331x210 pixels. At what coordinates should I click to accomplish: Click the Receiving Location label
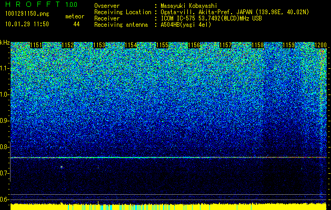123,12
